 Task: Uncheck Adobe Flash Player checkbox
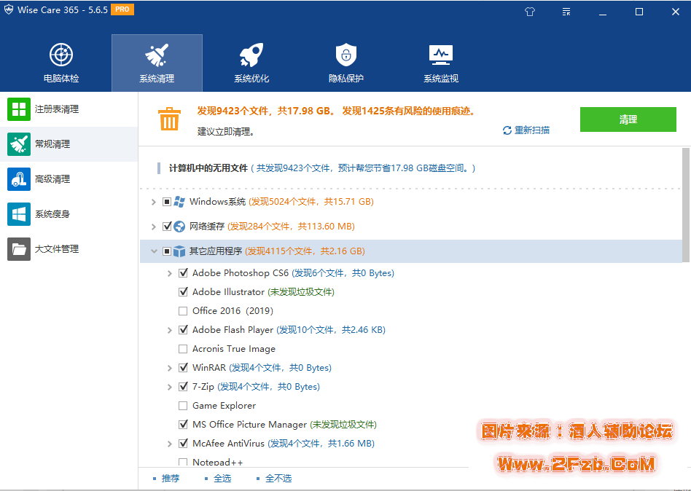click(x=183, y=330)
